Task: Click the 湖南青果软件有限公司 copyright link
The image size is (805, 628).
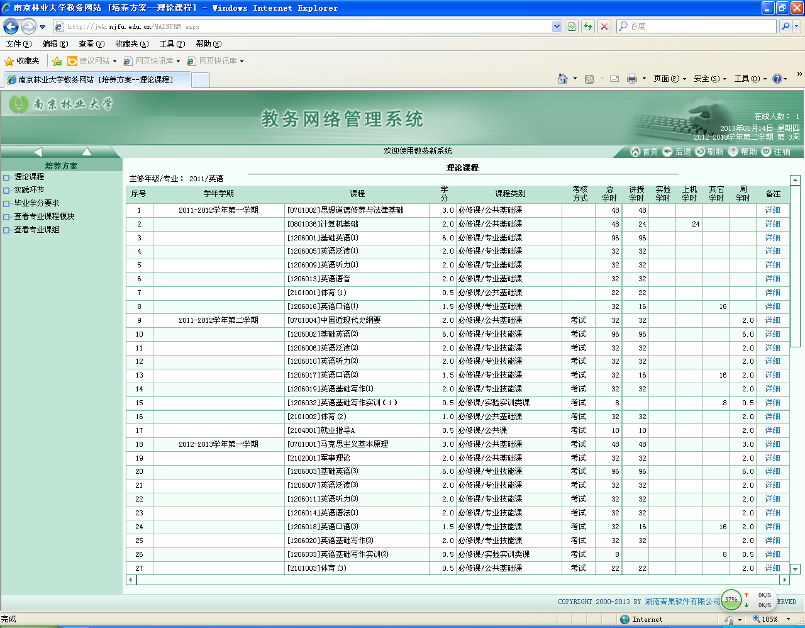Action: tap(682, 602)
